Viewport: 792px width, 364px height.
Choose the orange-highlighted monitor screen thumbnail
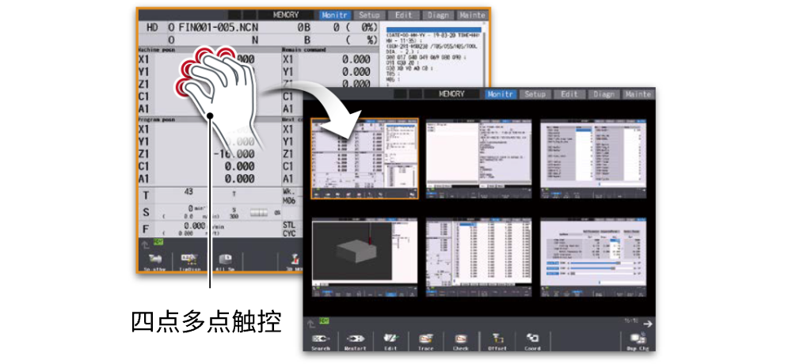[364, 158]
